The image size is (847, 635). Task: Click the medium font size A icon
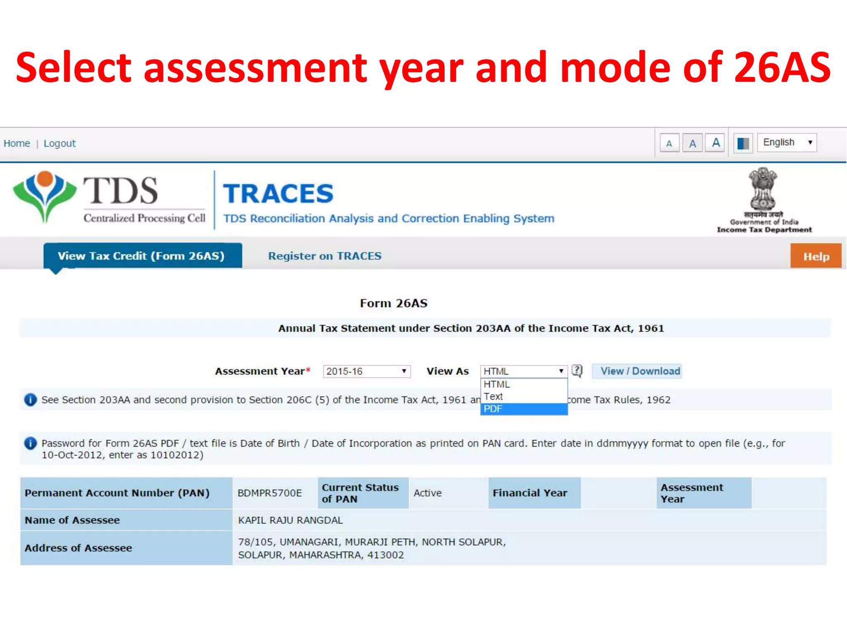coord(692,143)
